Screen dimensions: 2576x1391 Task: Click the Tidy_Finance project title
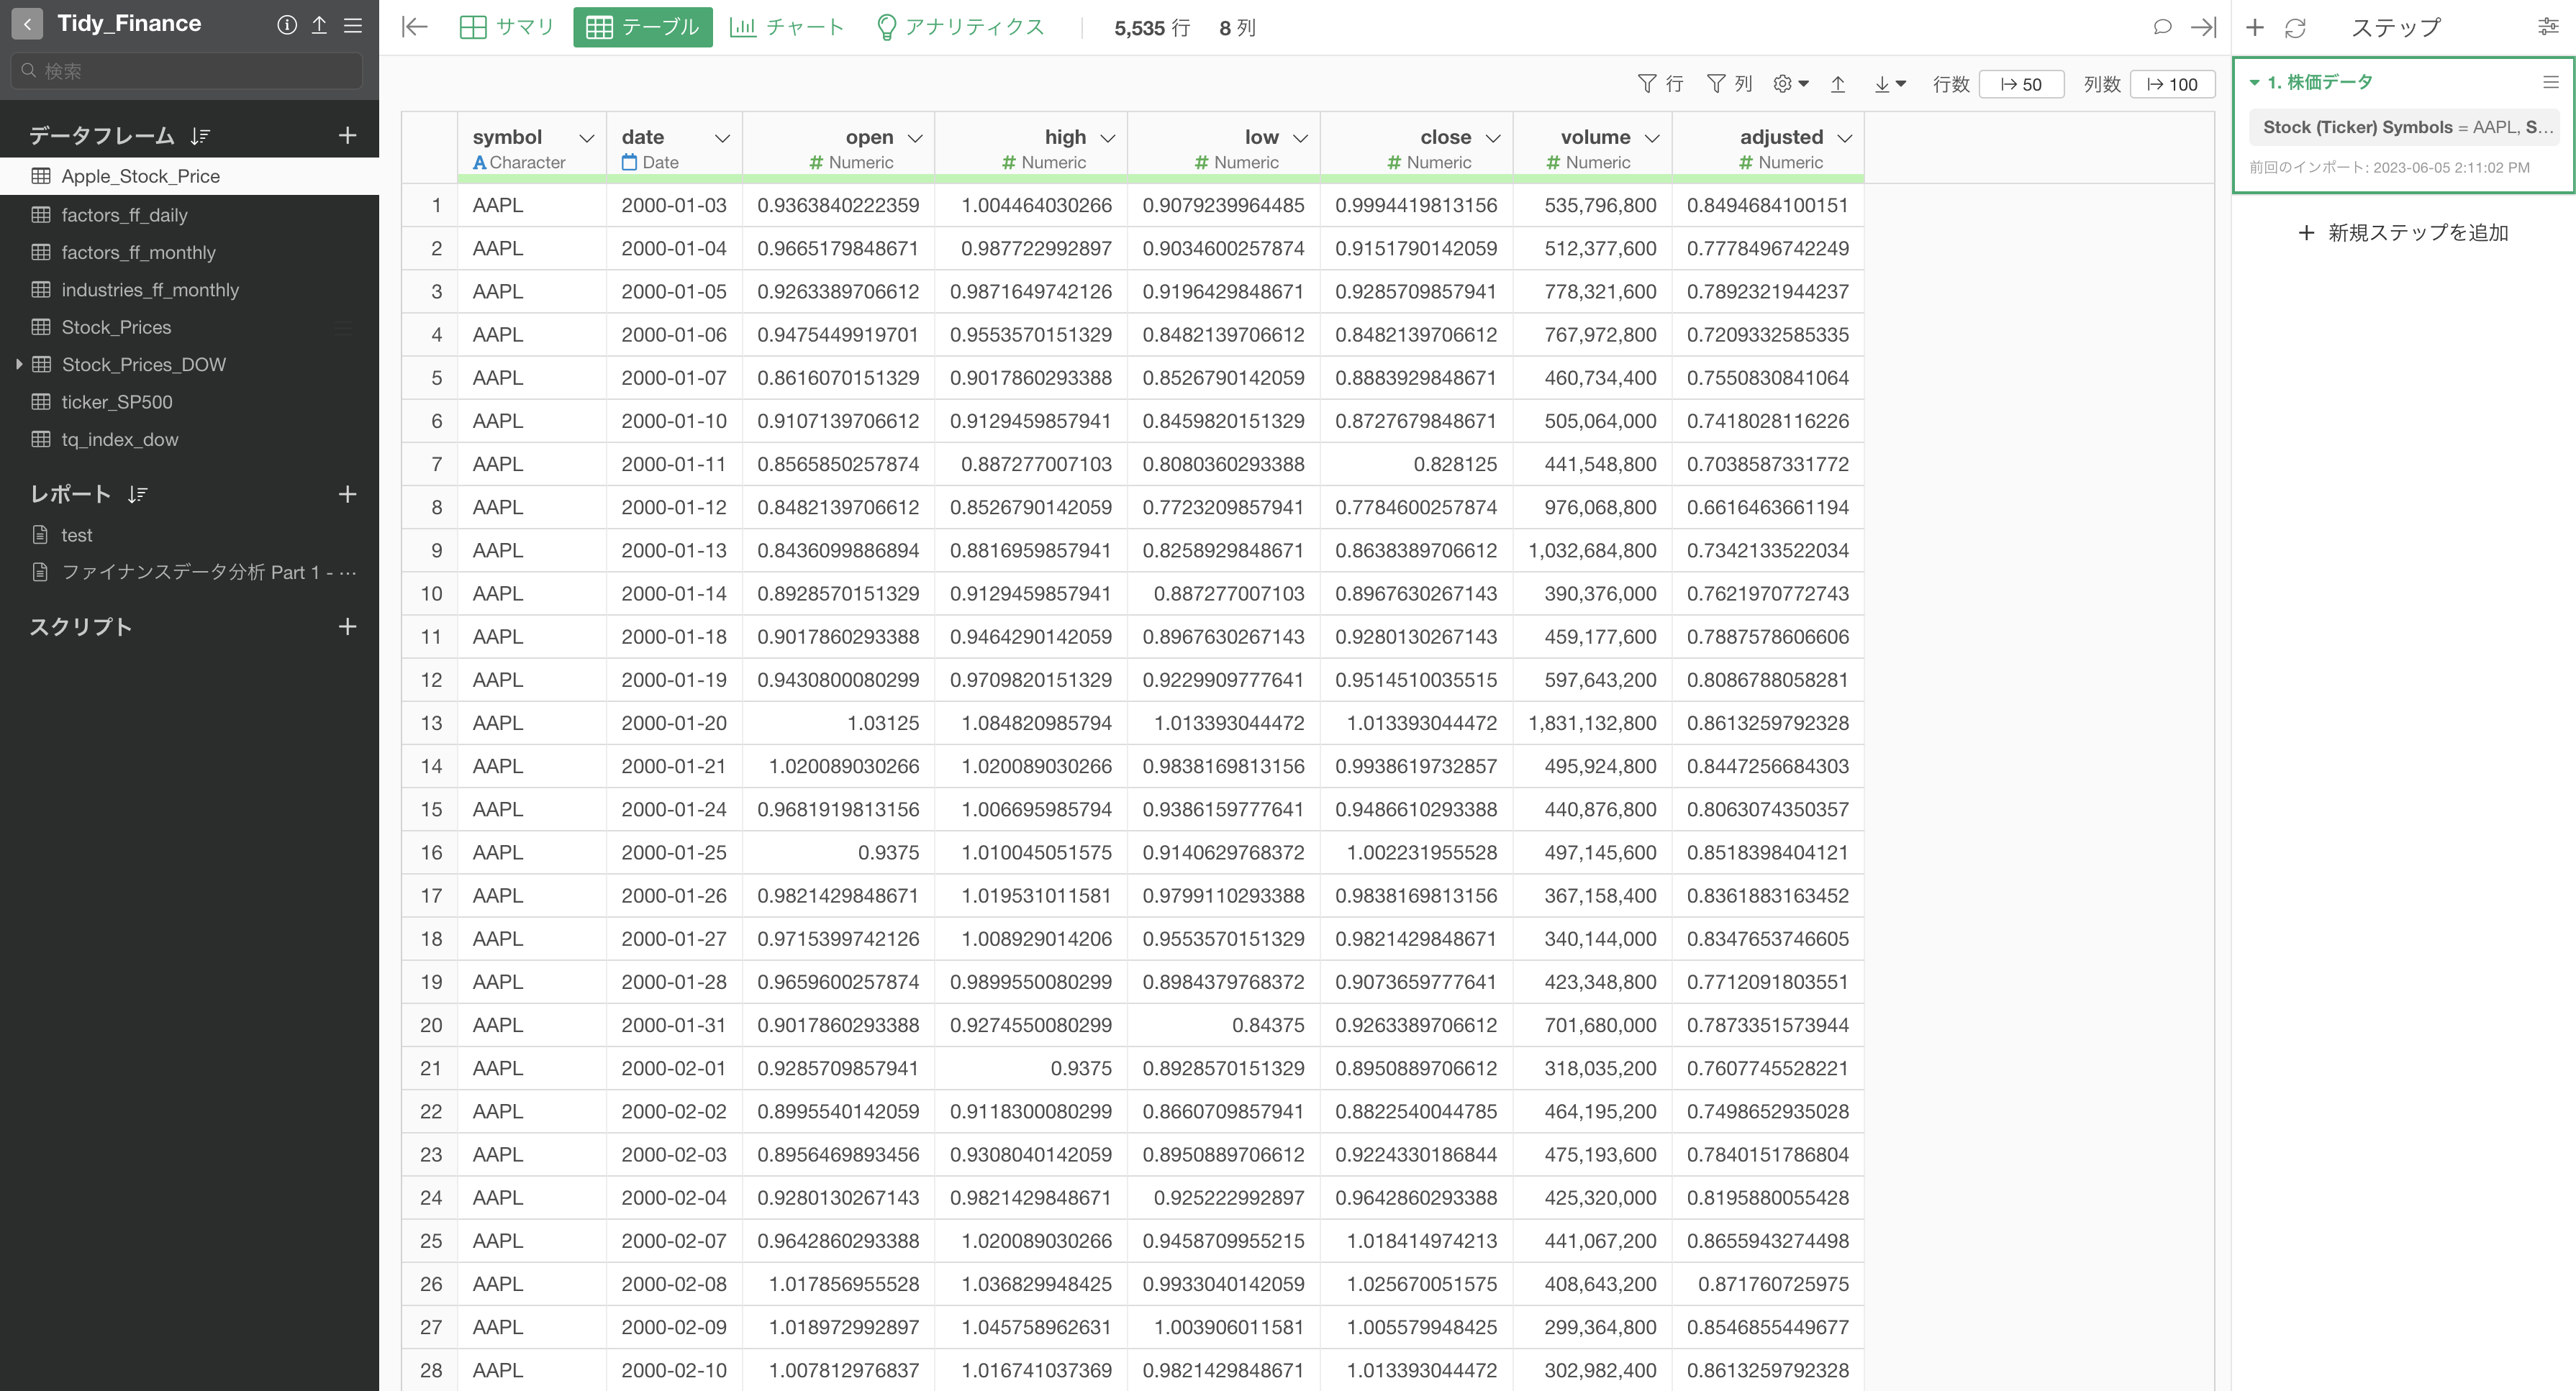click(x=129, y=24)
